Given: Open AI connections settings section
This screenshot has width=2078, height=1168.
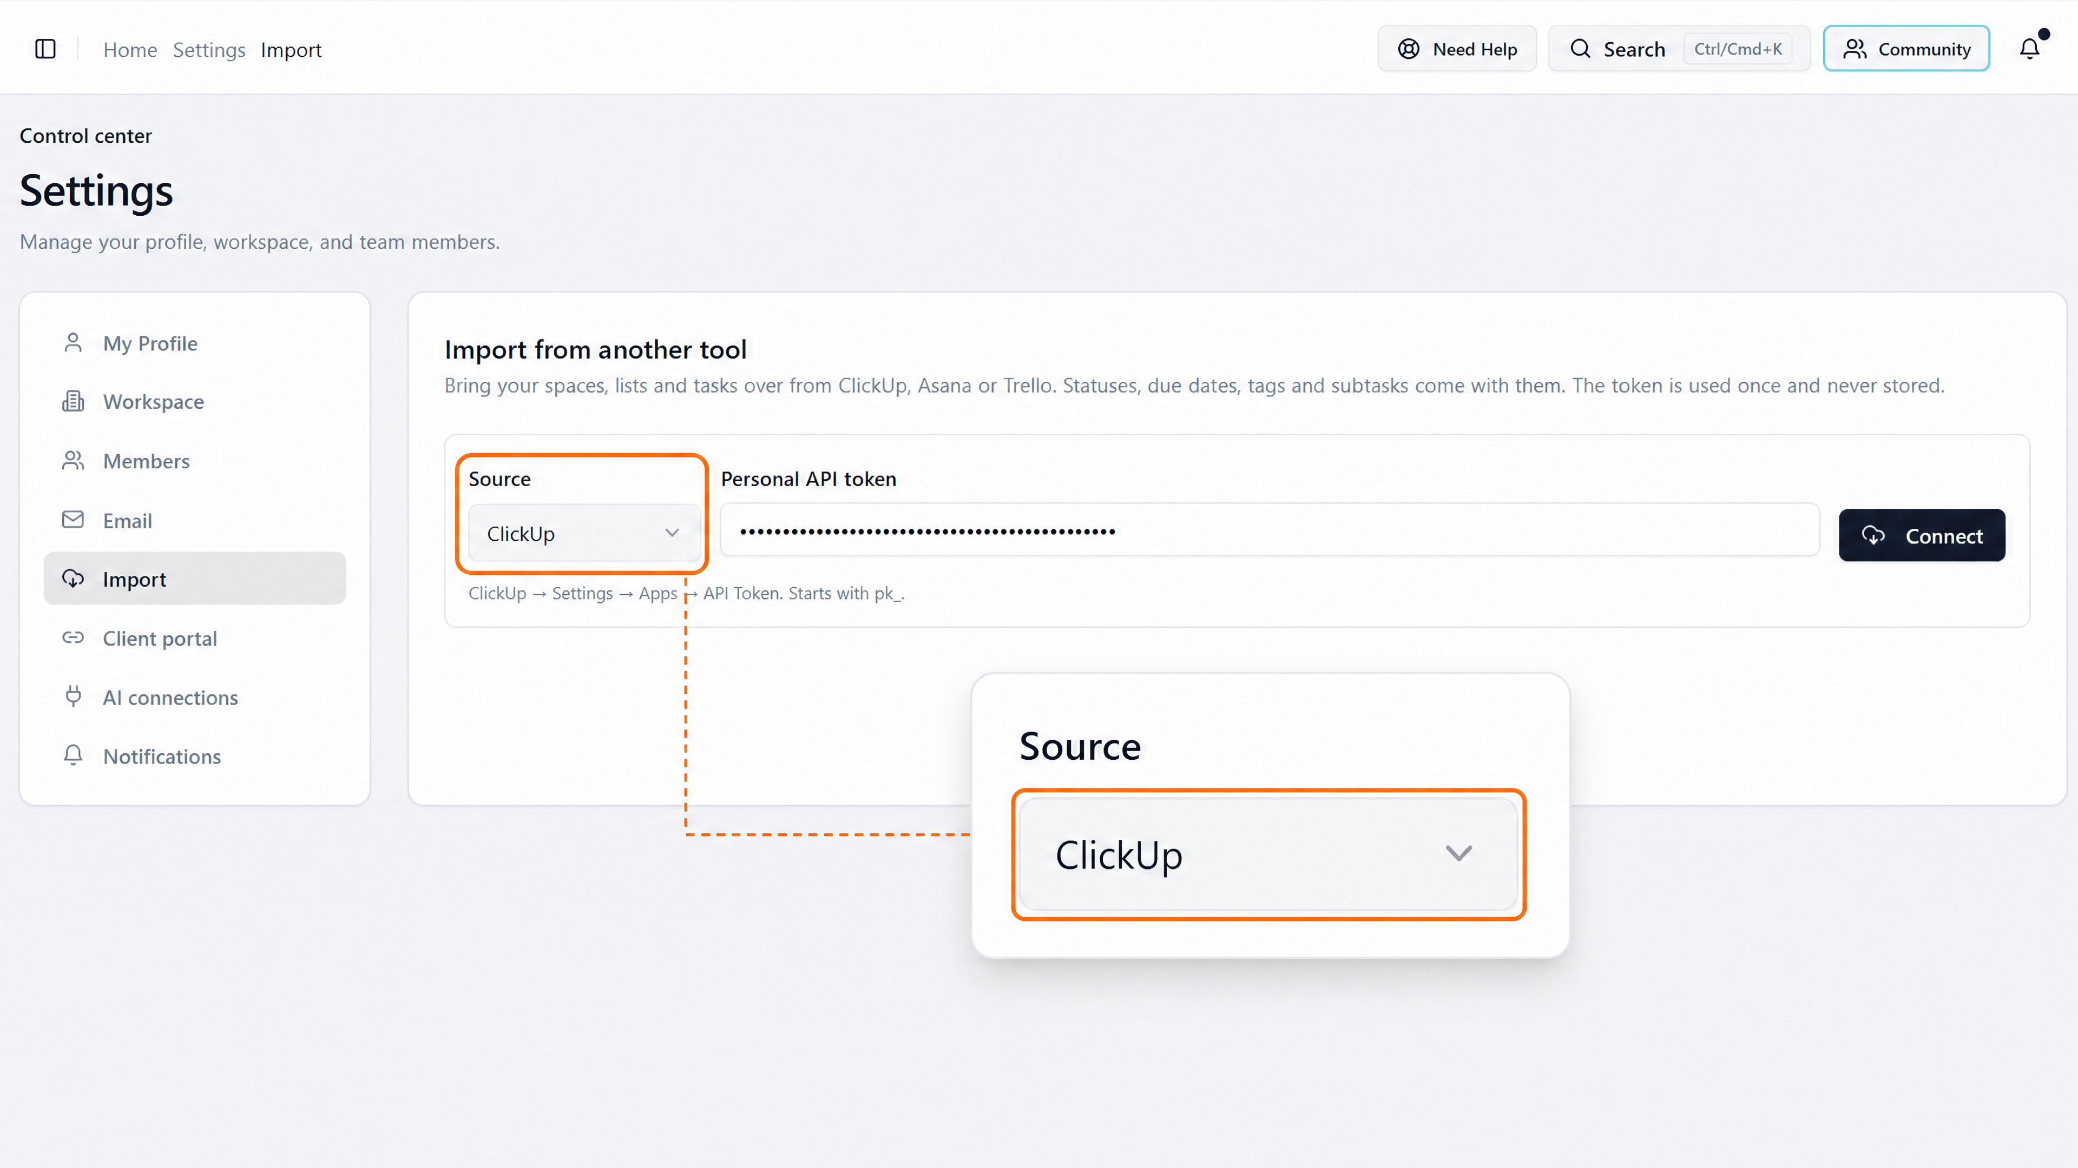Looking at the screenshot, I should click(194, 697).
